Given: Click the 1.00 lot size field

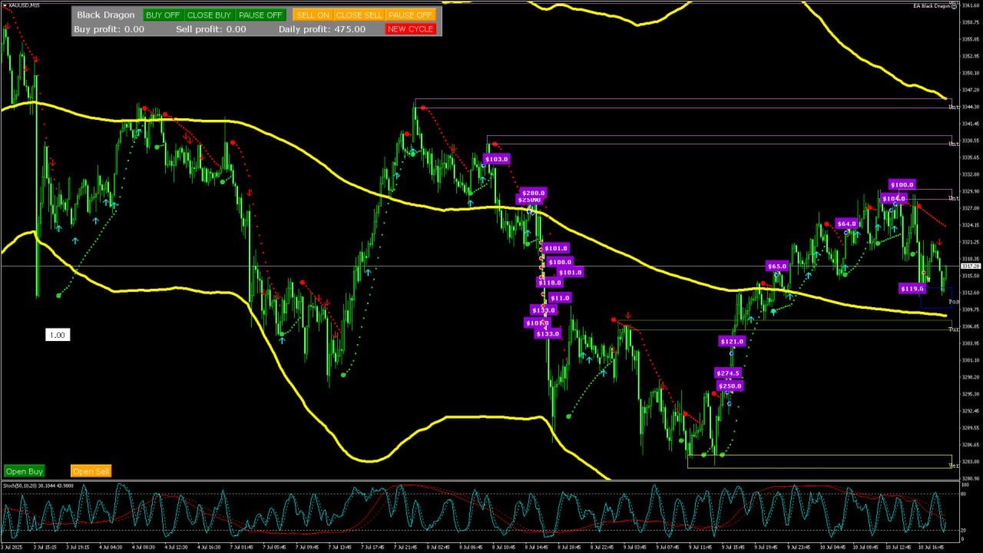Looking at the screenshot, I should [57, 335].
